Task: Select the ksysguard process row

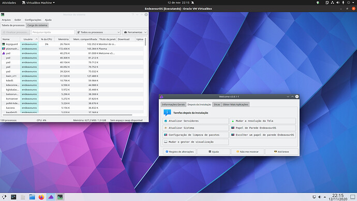Action: (72, 44)
